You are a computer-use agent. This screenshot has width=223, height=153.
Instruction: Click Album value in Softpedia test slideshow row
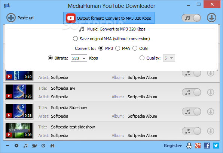point(142,136)
